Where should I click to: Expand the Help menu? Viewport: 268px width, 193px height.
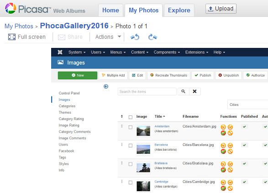[219, 52]
